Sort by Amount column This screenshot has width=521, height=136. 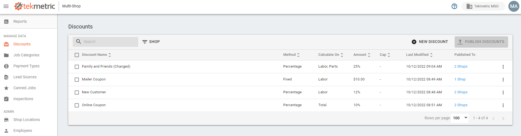362,55
